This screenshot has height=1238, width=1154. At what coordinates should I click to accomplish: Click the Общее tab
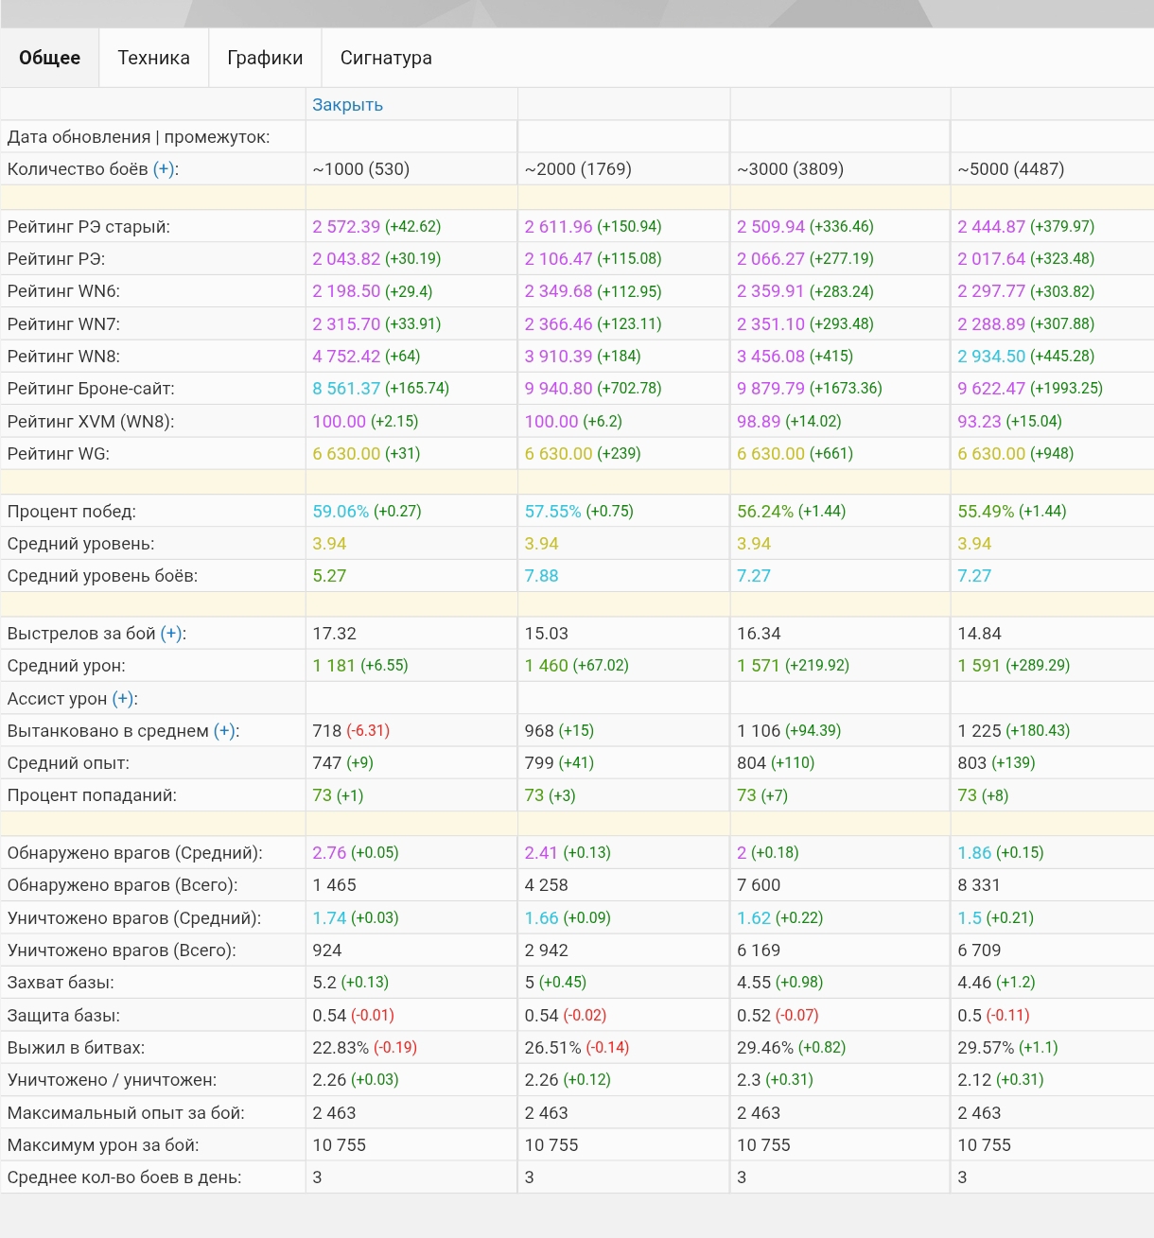click(x=49, y=58)
